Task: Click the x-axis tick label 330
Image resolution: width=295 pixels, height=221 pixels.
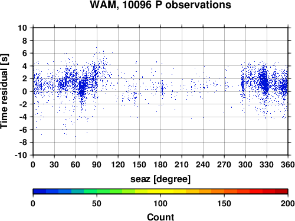Action: tap(267, 164)
